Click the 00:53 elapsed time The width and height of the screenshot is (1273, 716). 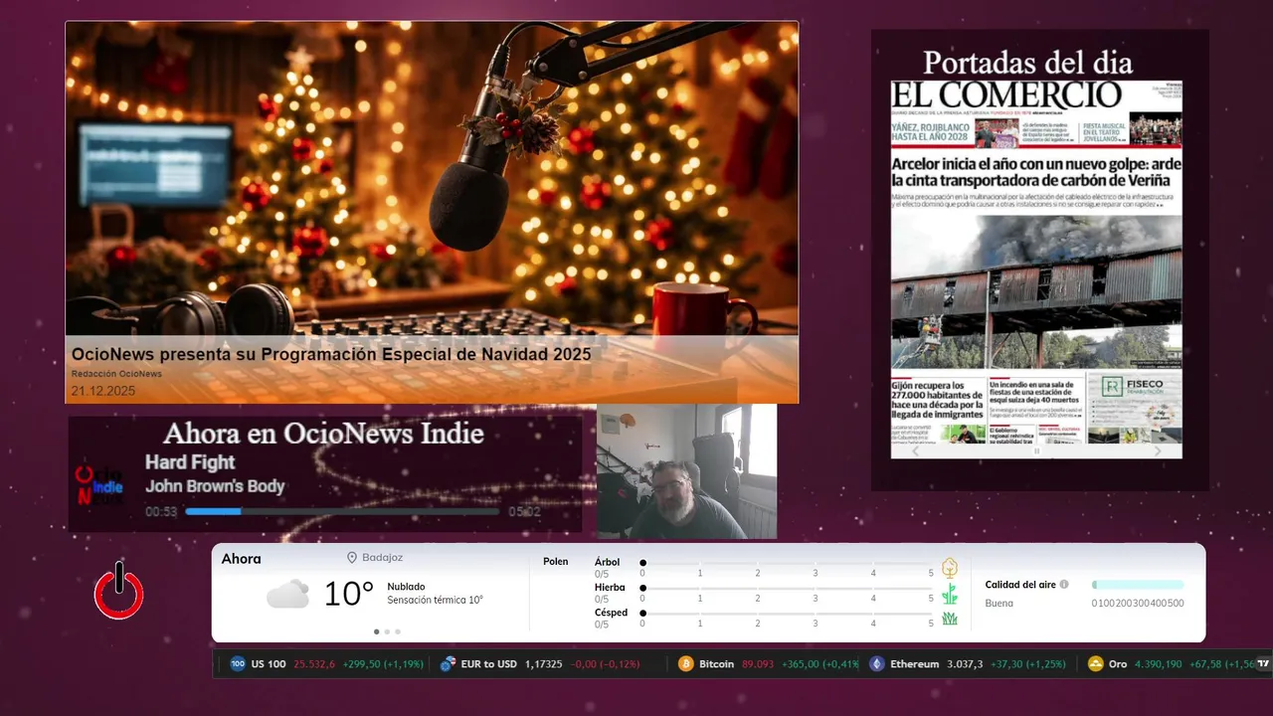pos(161,512)
